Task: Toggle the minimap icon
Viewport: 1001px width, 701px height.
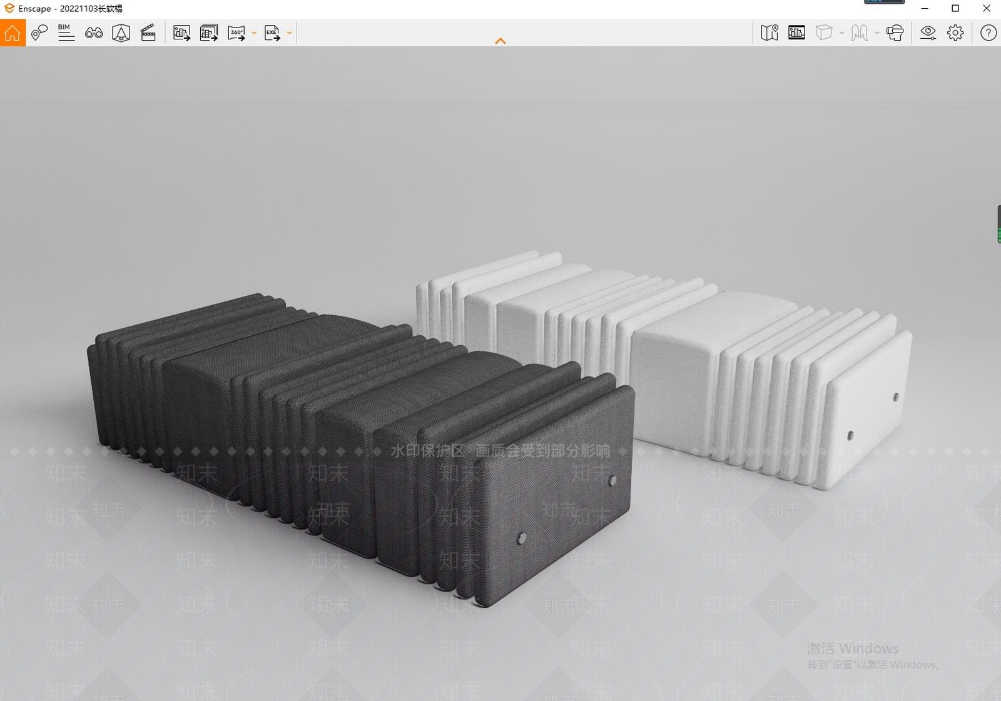Action: tap(770, 33)
